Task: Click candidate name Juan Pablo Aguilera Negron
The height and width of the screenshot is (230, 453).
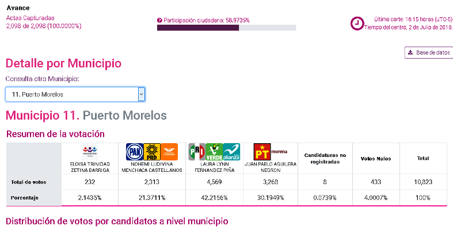Action: tap(271, 167)
